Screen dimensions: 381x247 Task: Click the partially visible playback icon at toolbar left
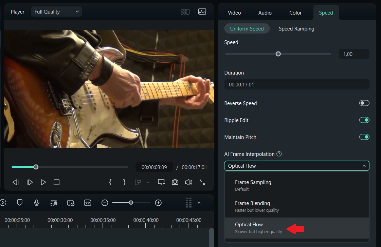[3, 202]
